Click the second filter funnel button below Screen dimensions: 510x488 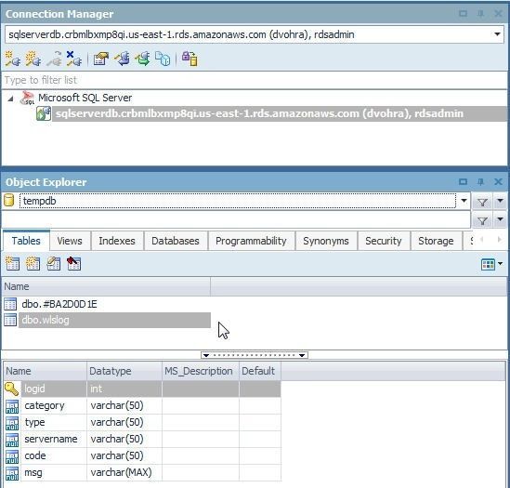(483, 221)
